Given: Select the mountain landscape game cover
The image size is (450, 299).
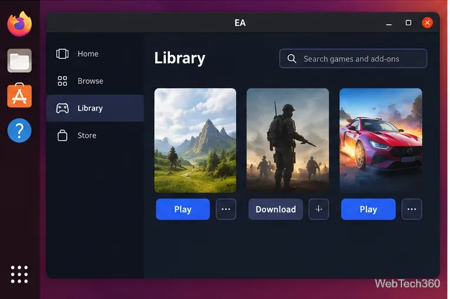Looking at the screenshot, I should pyautogui.click(x=195, y=140).
